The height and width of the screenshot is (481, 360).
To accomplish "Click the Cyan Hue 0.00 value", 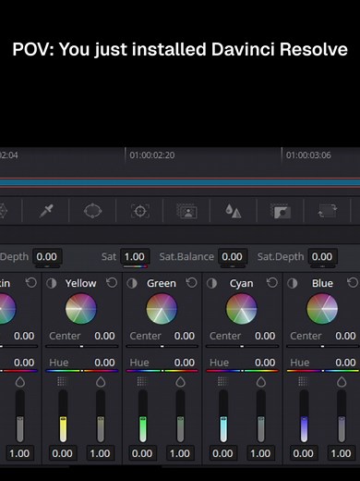I will [x=265, y=363].
